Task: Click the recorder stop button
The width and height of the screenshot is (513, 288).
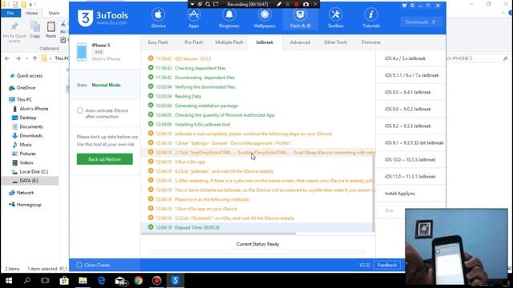Action: [297, 4]
